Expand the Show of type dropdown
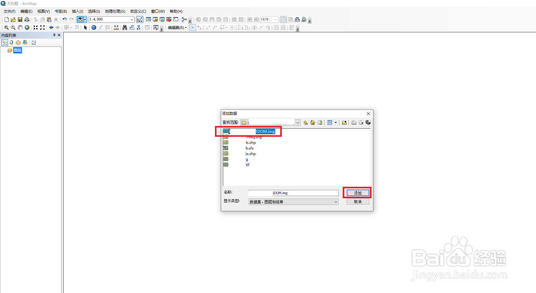The height and width of the screenshot is (293, 536). coord(336,202)
